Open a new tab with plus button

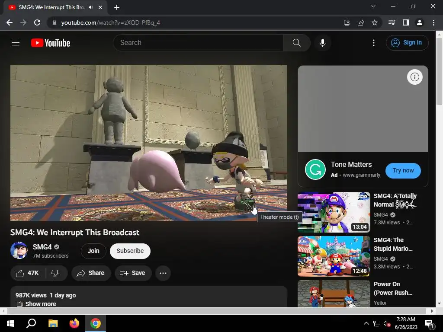(117, 7)
